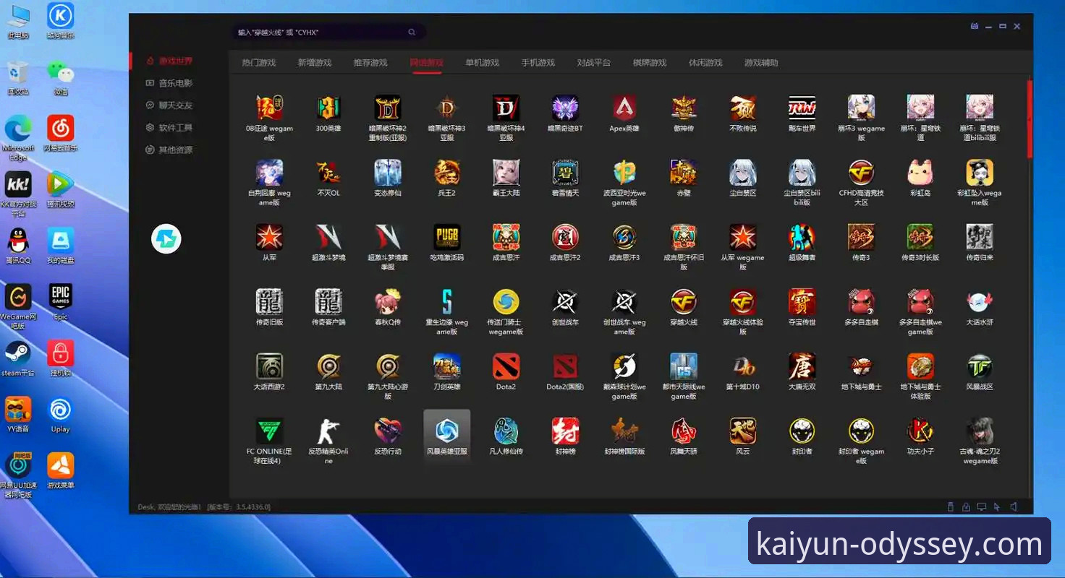The image size is (1065, 578).
Task: Switch to 热门游戏 tab
Action: point(259,63)
